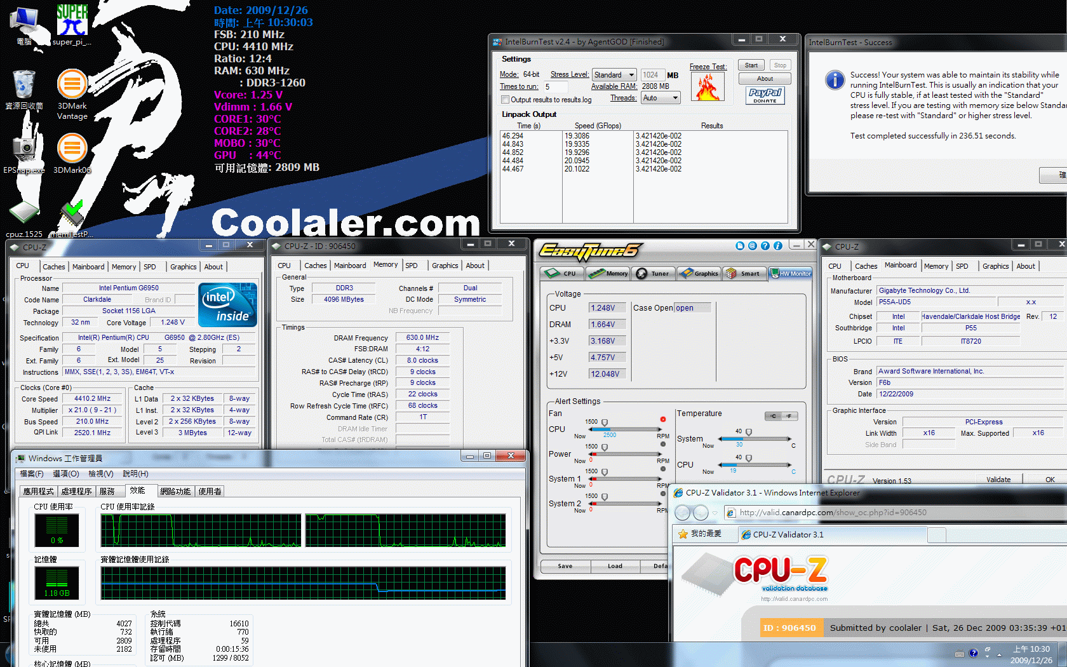Click Validate button in CPU-Z mainboard window
1067x667 pixels.
998,480
